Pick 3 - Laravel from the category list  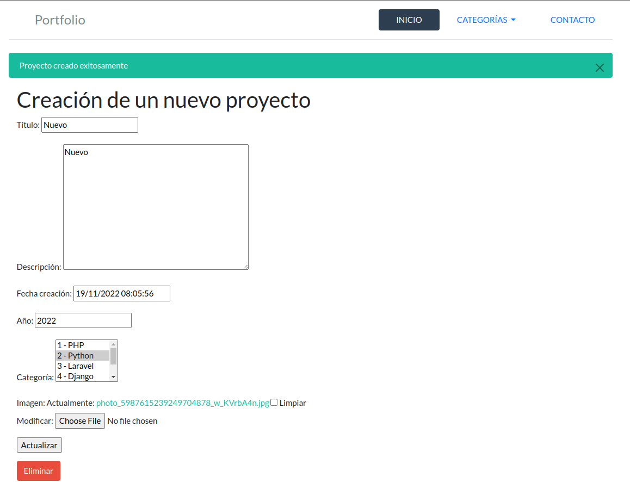click(x=82, y=366)
